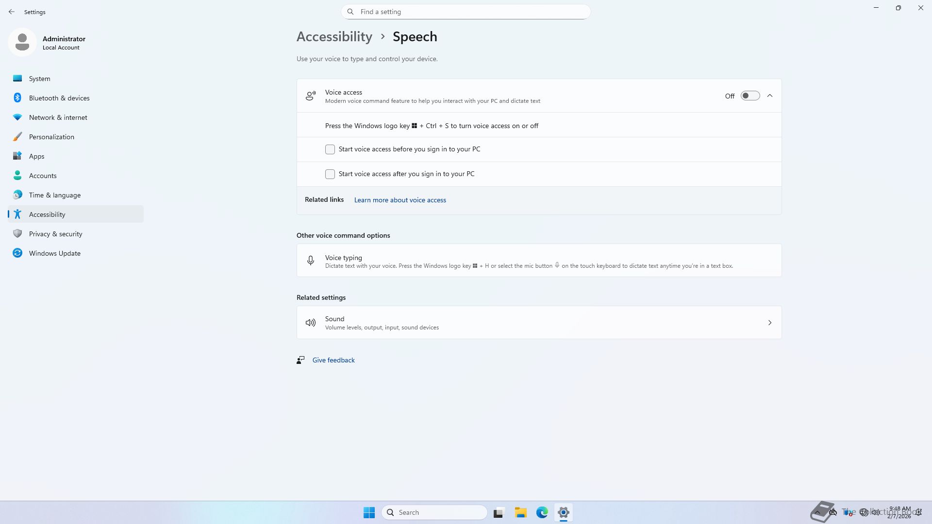
Task: Click the Voice typing microphone icon
Action: [x=311, y=261]
